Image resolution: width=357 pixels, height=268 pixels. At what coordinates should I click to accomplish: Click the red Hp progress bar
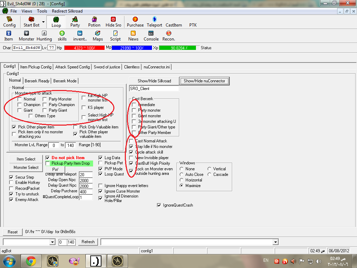[x=84, y=48]
